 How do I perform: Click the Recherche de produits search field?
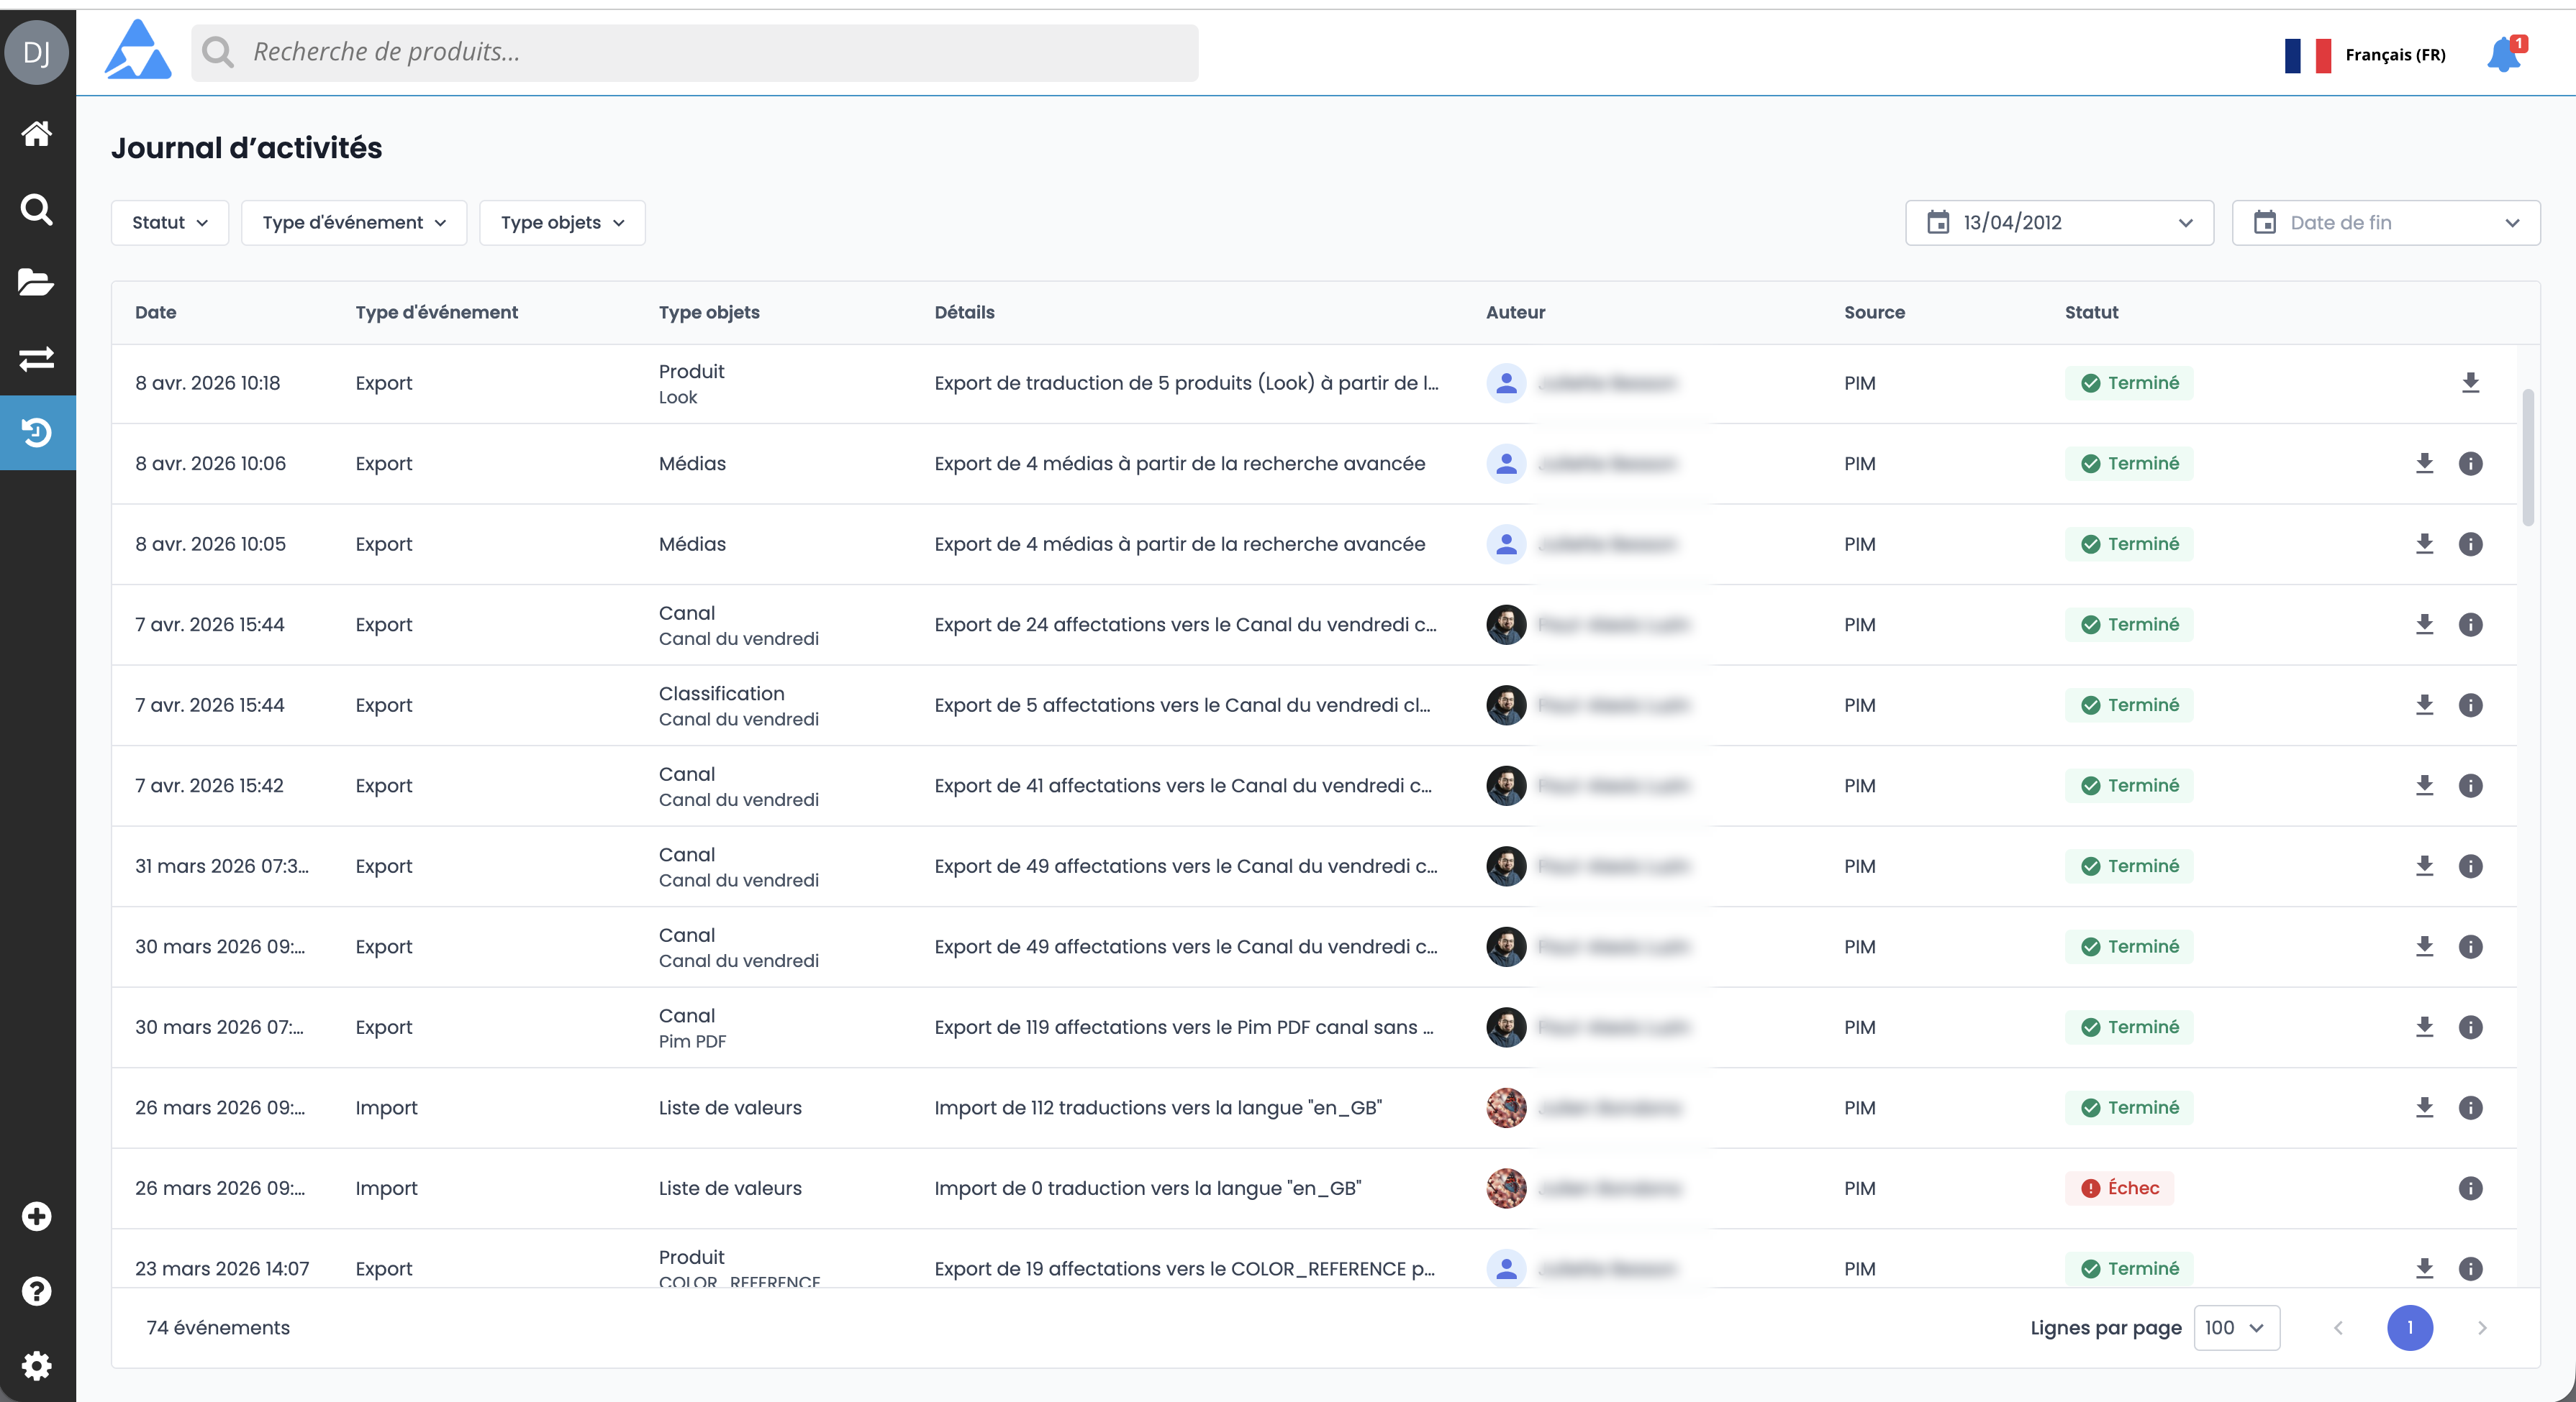pos(695,53)
